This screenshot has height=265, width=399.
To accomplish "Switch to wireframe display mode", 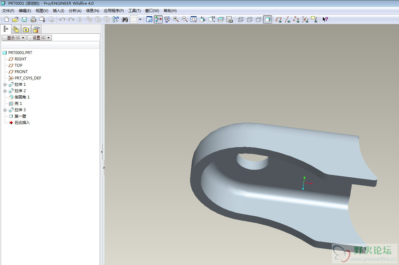I will click(241, 19).
